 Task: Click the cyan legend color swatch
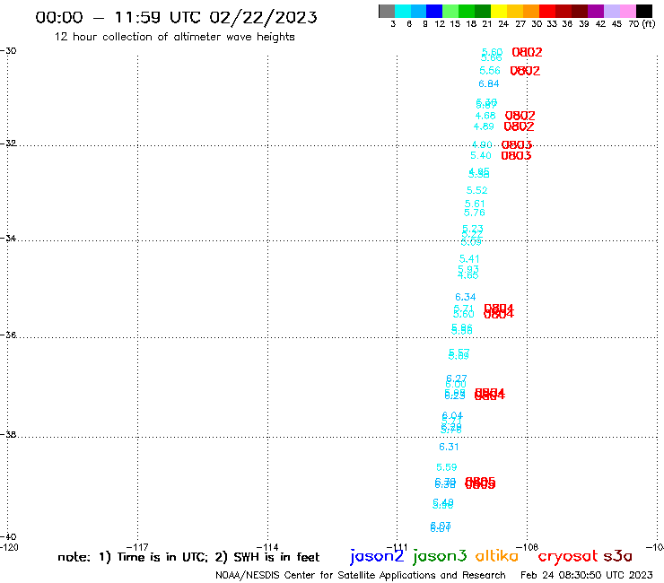(x=402, y=11)
